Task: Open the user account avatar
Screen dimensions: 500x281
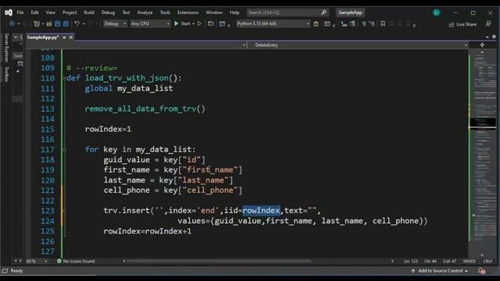Action: coord(436,12)
